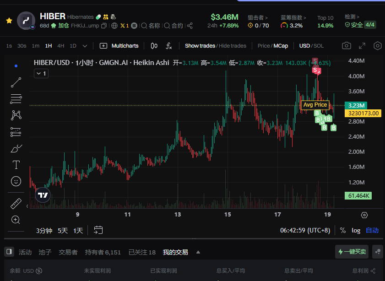Select the 1H timeframe

click(x=49, y=46)
